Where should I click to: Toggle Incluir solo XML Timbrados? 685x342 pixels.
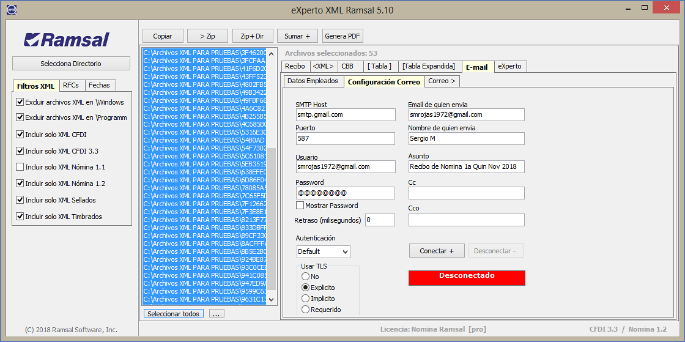coord(20,216)
